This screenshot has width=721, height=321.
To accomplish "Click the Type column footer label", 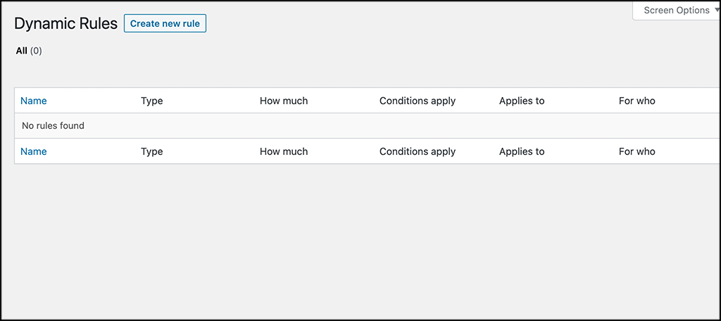I will [x=152, y=151].
